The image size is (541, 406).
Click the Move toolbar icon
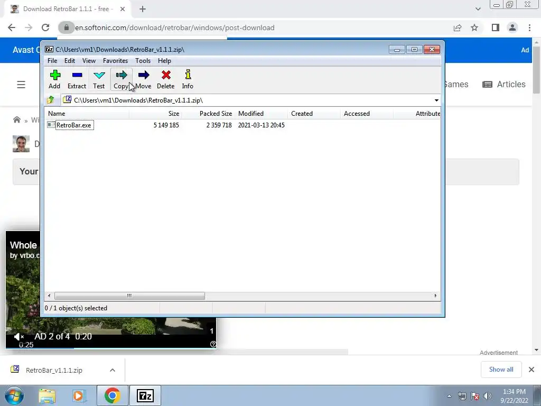click(143, 79)
